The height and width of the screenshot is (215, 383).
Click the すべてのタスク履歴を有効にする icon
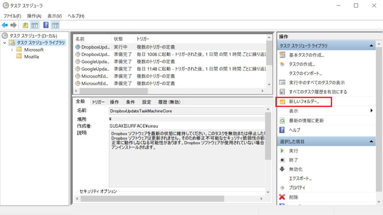tap(282, 92)
